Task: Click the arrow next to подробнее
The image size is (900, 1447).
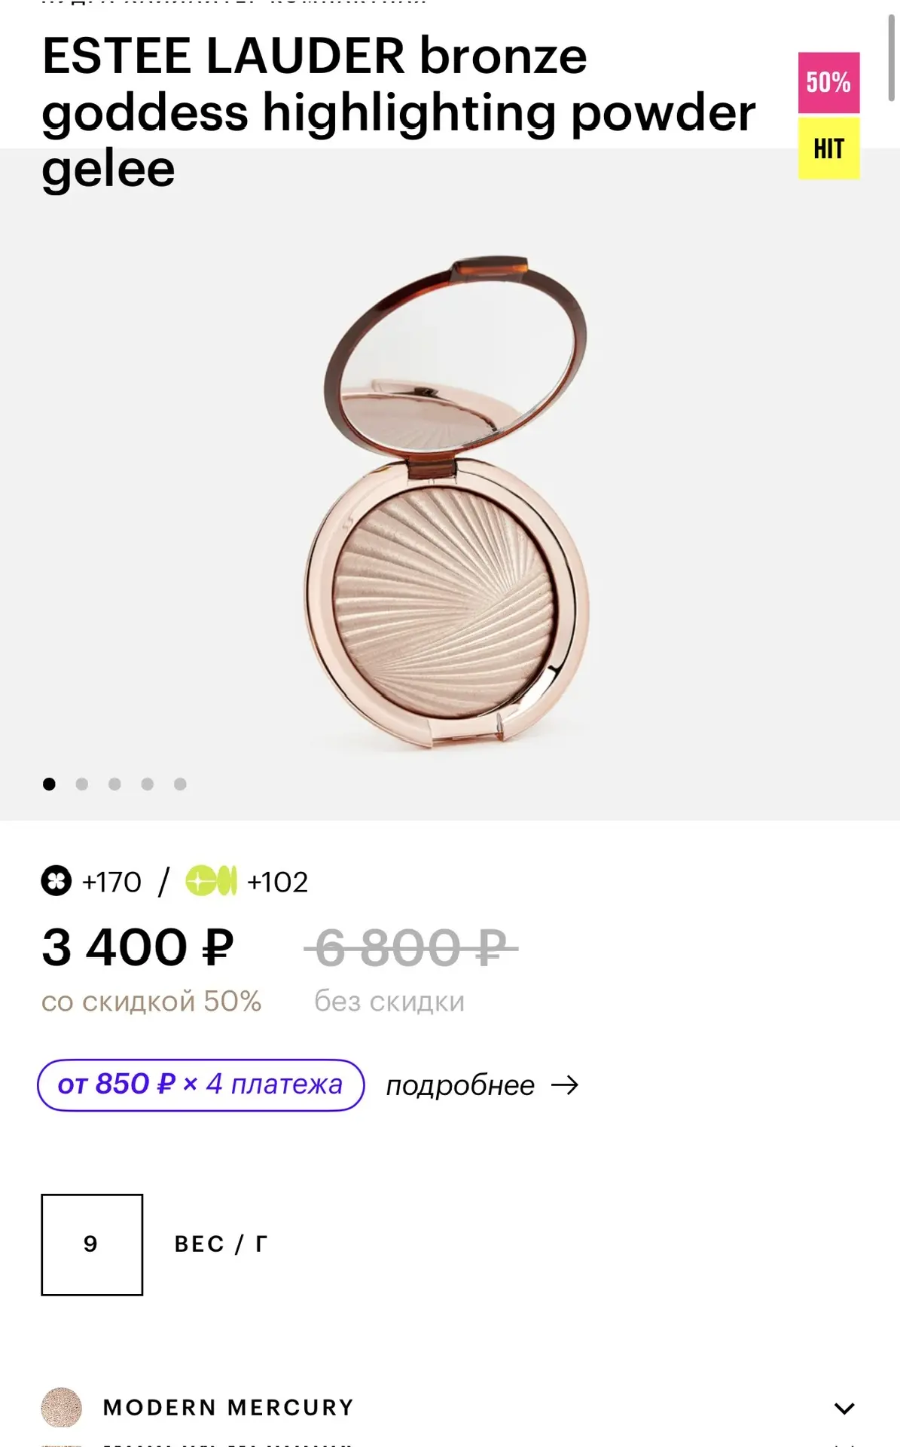Action: (565, 1085)
